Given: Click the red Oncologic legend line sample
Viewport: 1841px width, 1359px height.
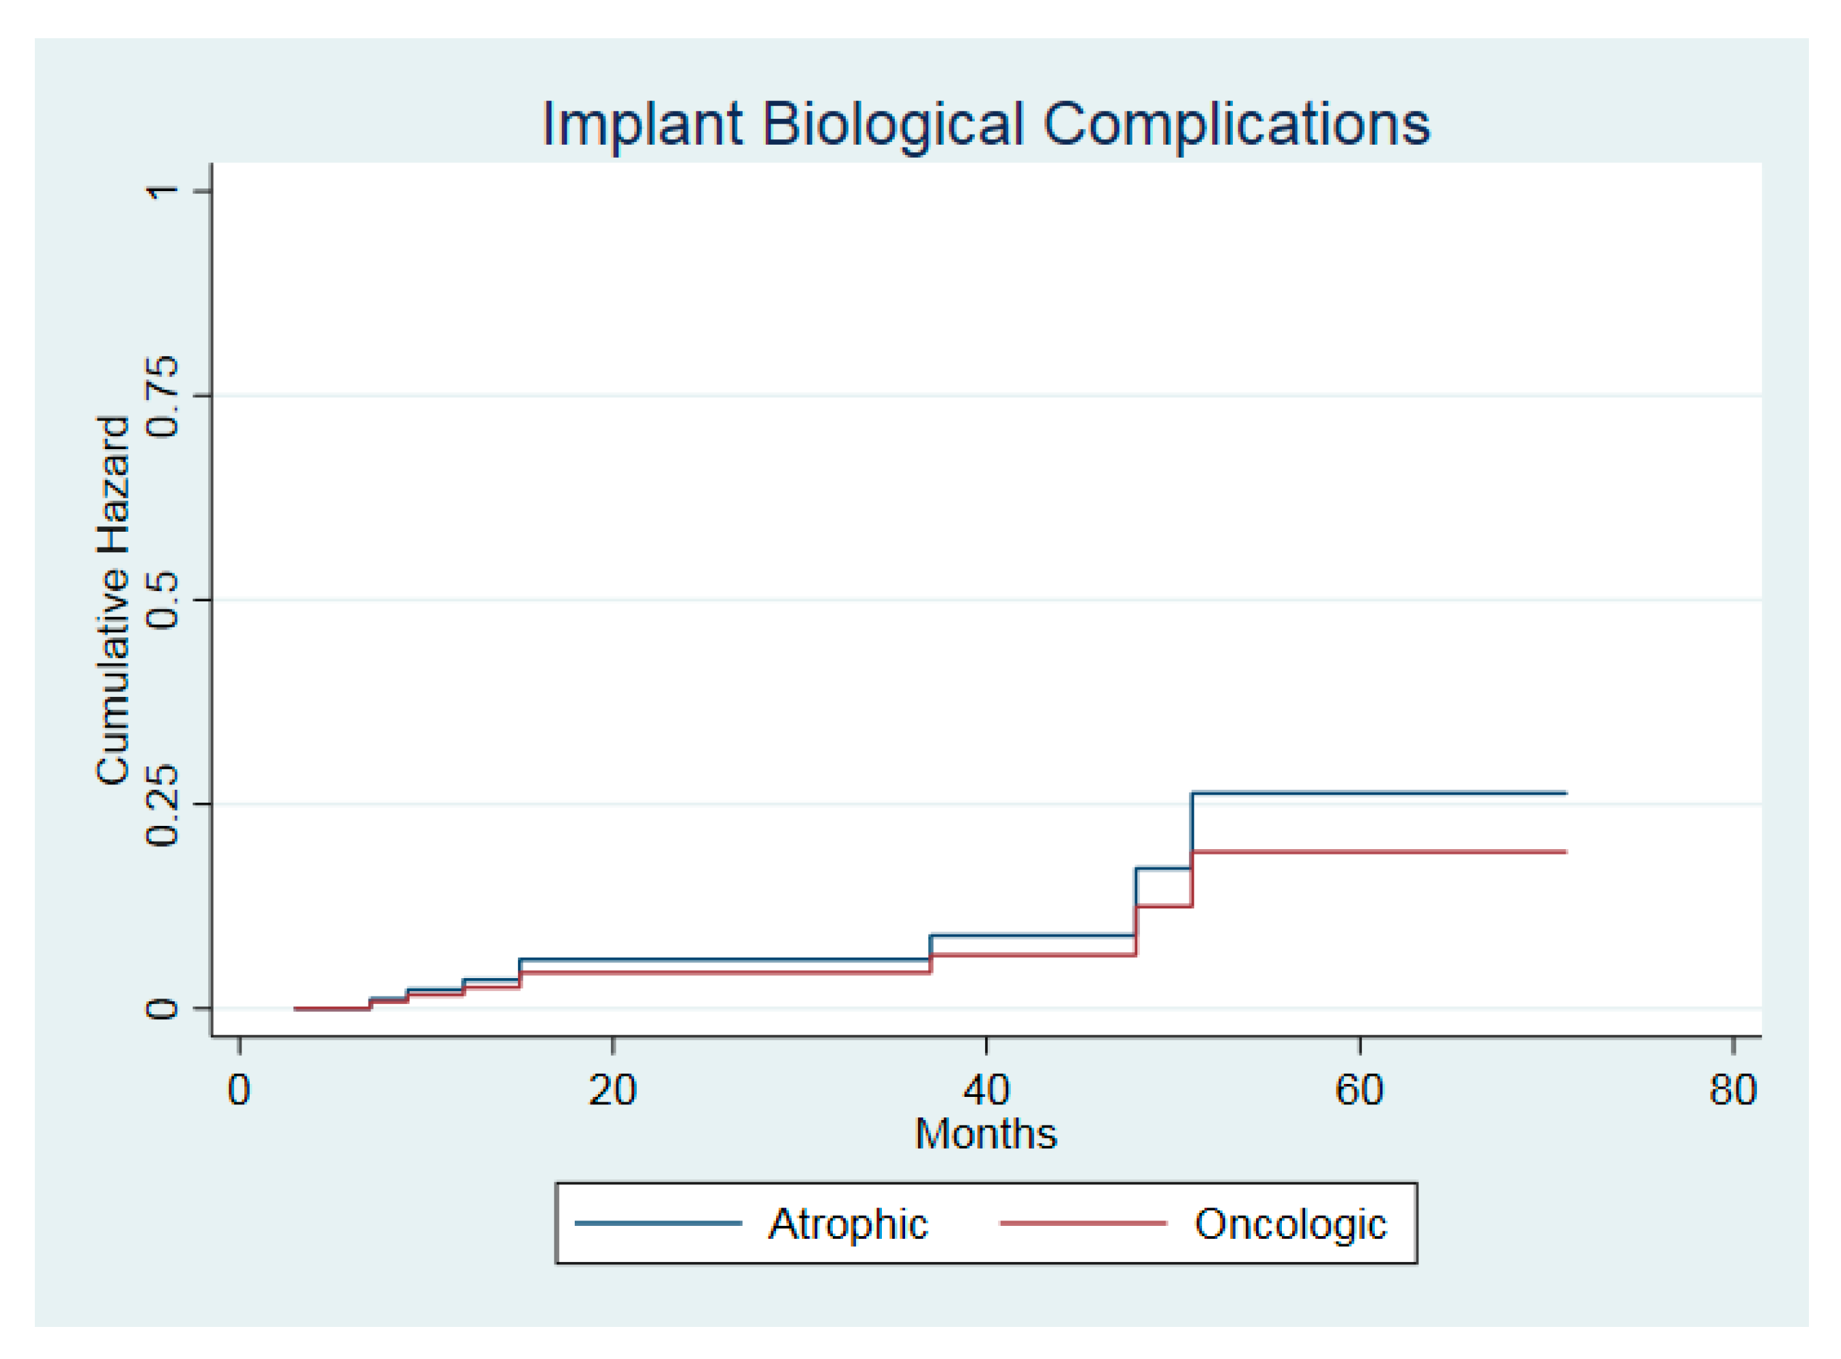Looking at the screenshot, I should pyautogui.click(x=1083, y=1223).
